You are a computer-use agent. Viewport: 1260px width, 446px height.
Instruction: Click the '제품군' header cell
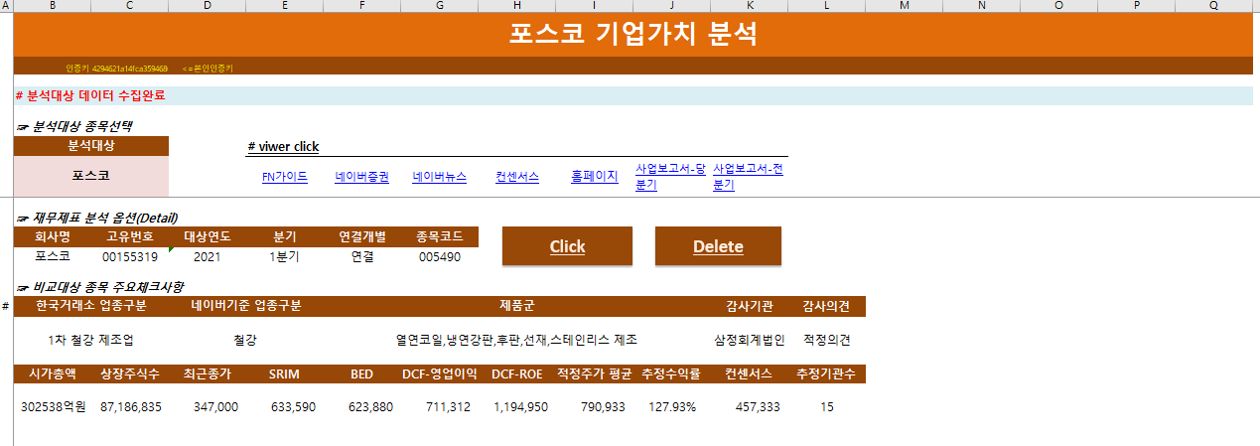click(516, 305)
